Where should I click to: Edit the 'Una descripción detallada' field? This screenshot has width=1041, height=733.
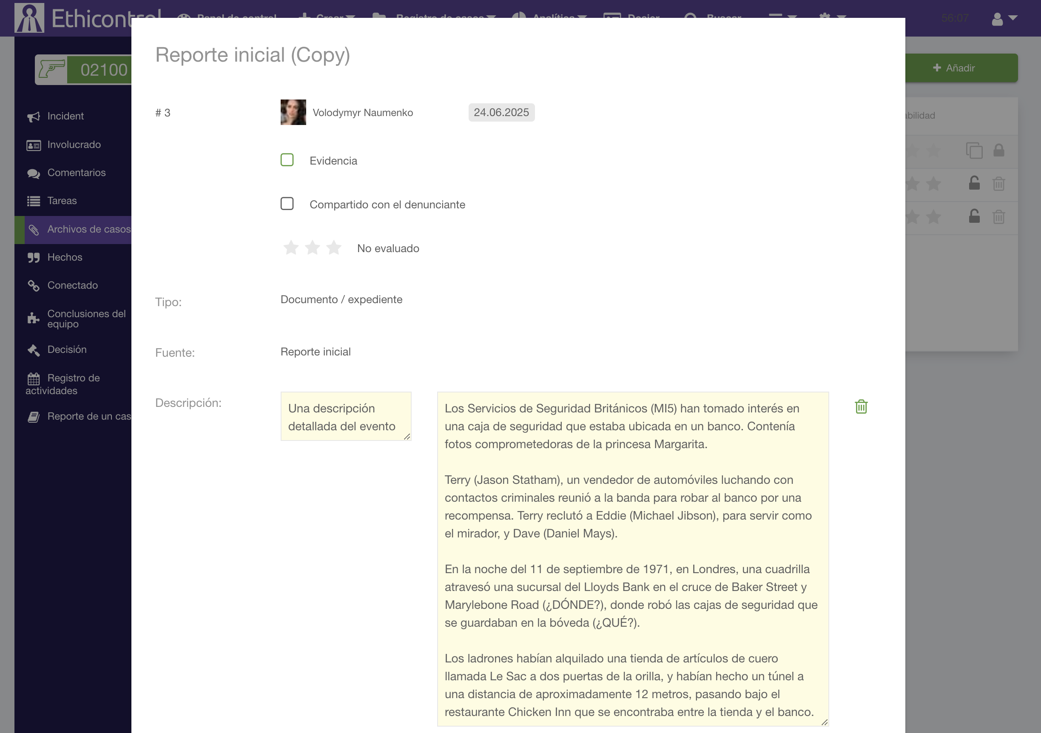coord(345,417)
